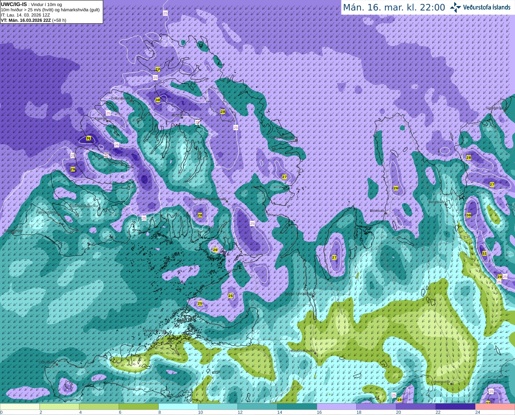Pick the dark indigo 22–24 legend swatch
This screenshot has width=515, height=415.
coord(455,407)
